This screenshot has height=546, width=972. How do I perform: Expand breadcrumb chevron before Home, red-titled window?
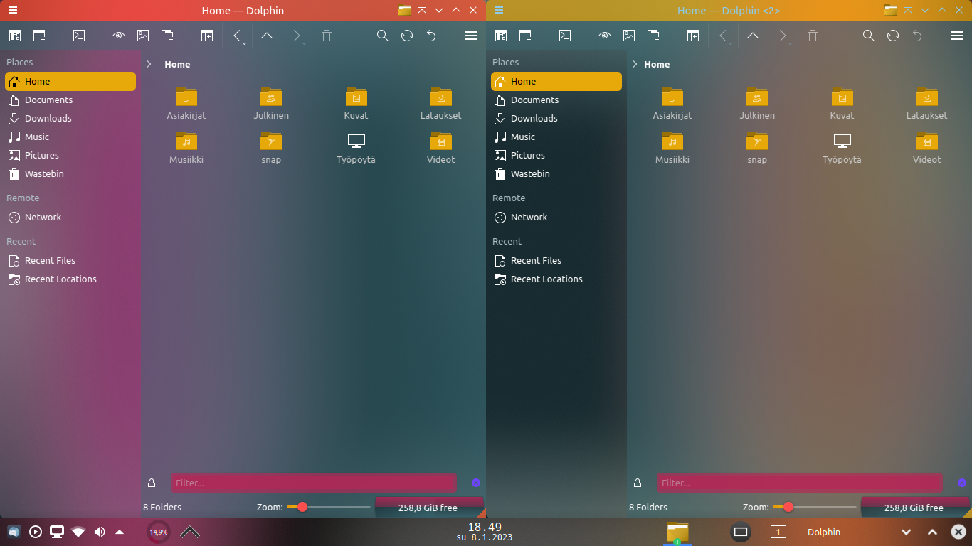tap(149, 64)
